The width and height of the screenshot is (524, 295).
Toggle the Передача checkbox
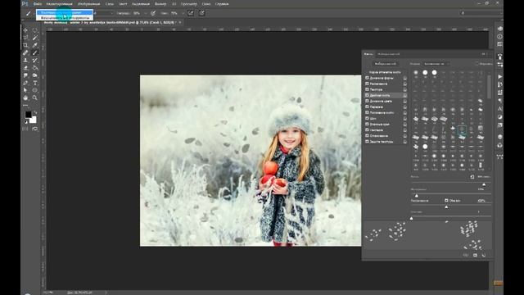tap(367, 107)
